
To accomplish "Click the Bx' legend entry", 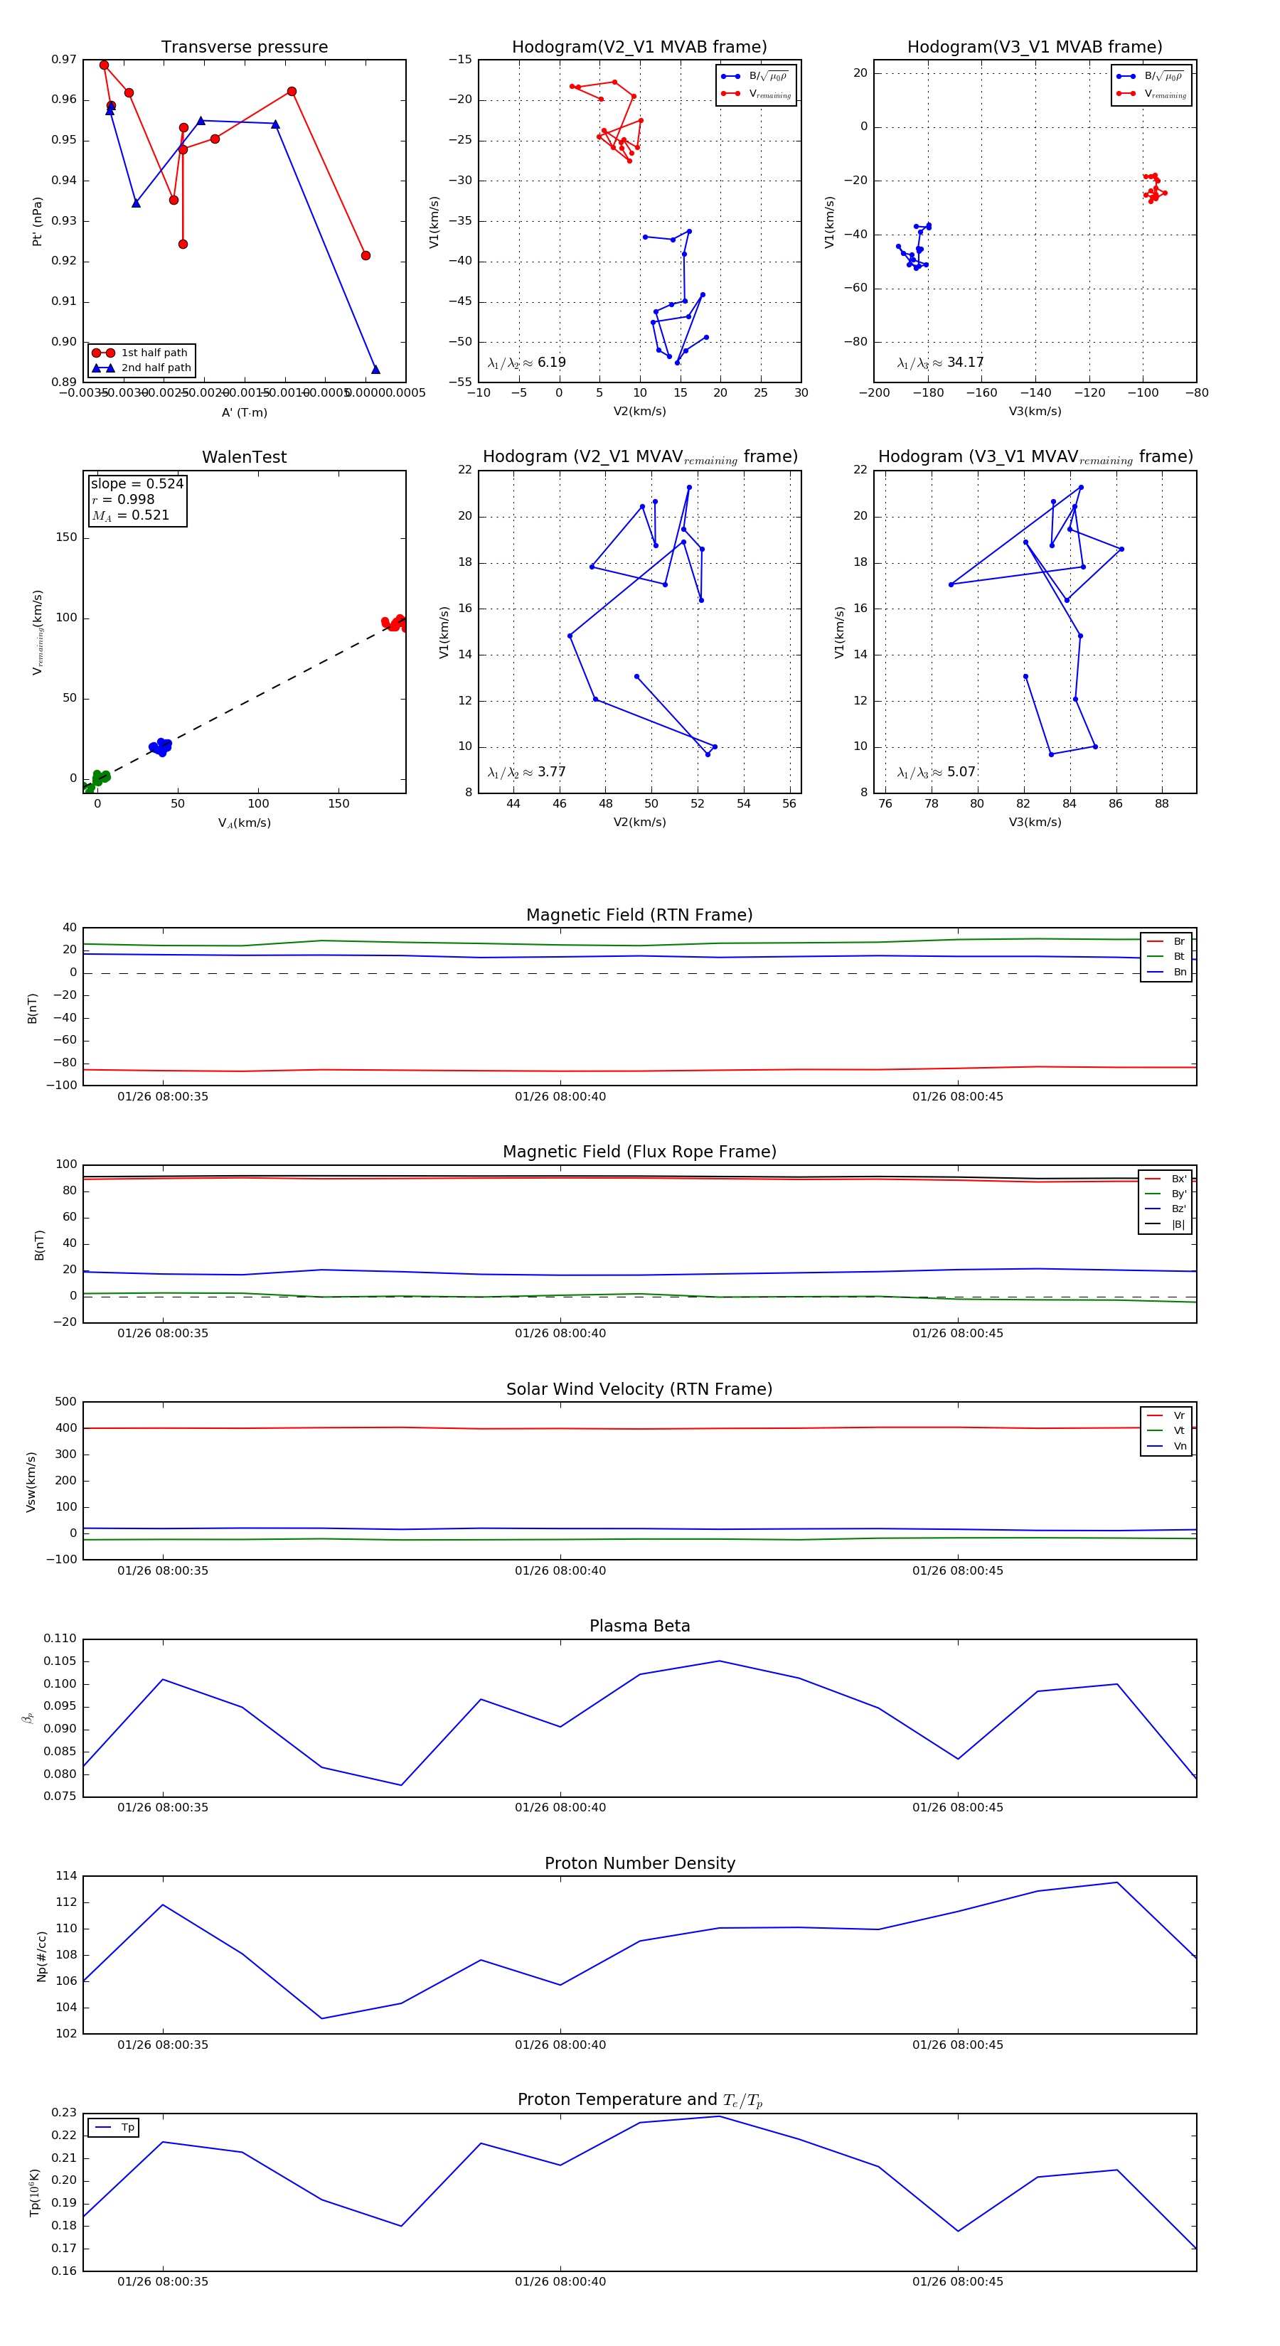I will pyautogui.click(x=1166, y=1179).
